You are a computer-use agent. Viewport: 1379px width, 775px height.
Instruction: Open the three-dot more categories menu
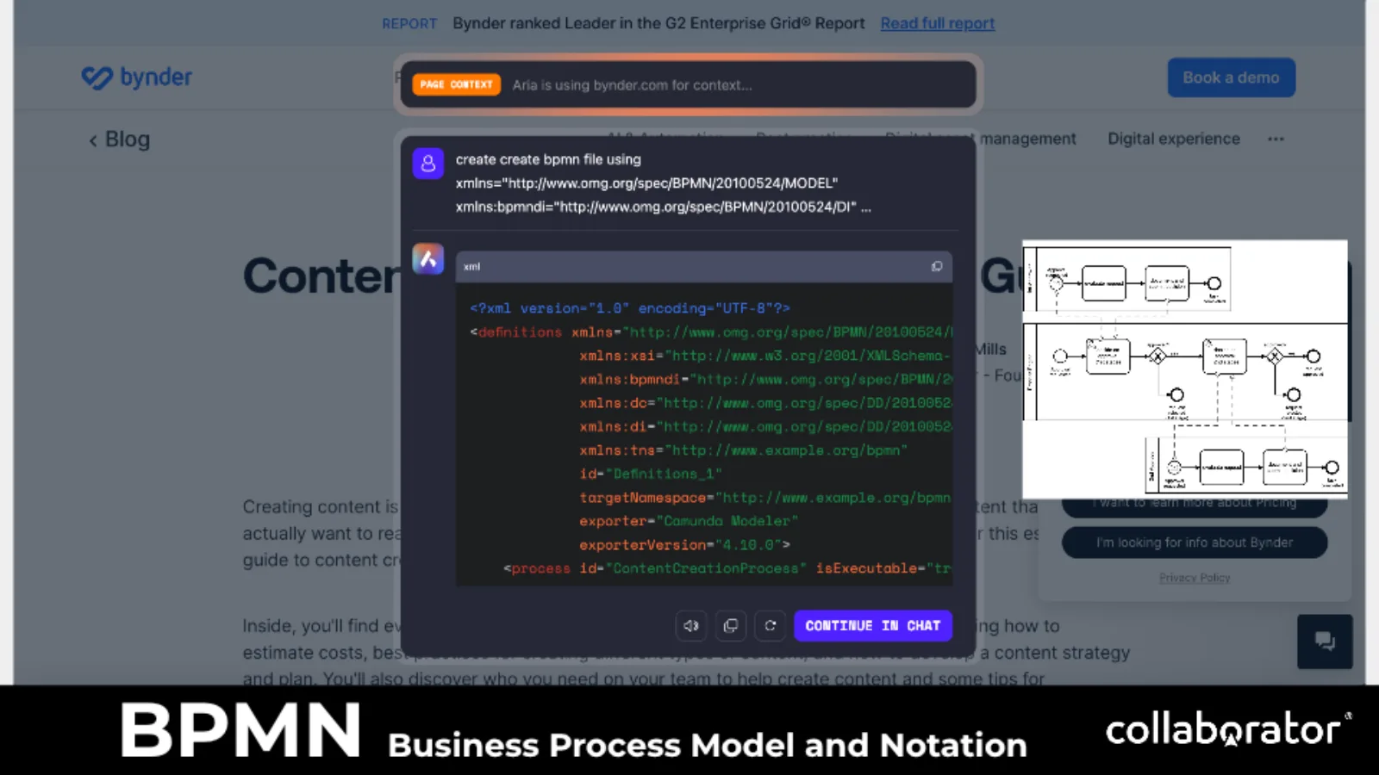click(x=1276, y=139)
